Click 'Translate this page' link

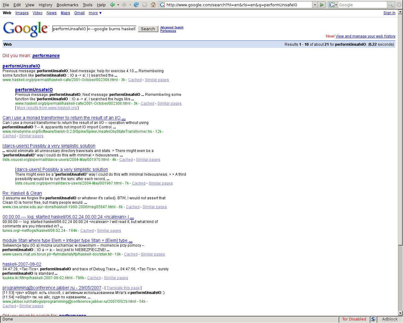(123, 288)
